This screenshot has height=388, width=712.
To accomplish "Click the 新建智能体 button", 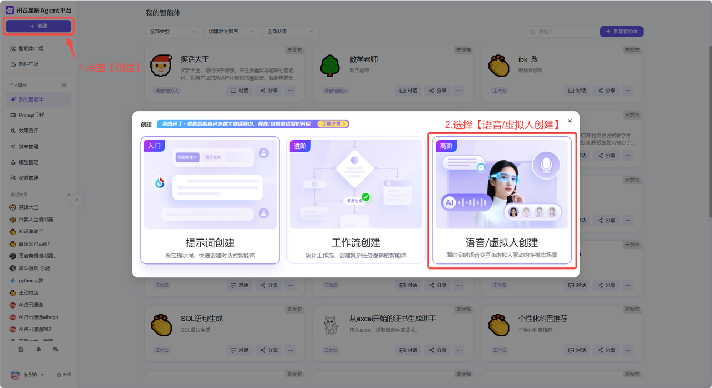I will coord(621,32).
